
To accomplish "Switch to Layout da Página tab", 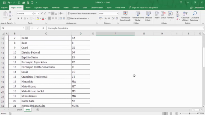I will coord(41,8).
